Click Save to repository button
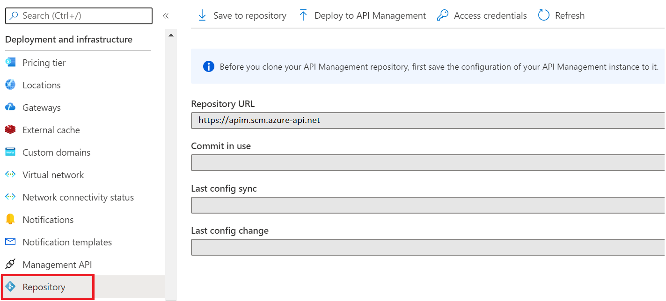Screen dimensions: 666x301 pyautogui.click(x=242, y=15)
